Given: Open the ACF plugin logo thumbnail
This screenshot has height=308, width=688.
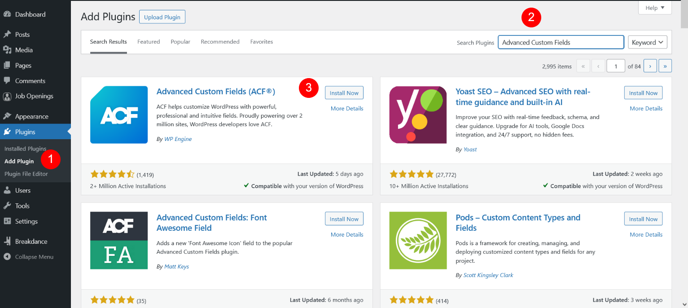Looking at the screenshot, I should 119,114.
